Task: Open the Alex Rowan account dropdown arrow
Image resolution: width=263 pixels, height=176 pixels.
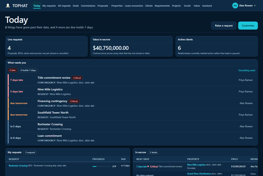Action: click(x=255, y=6)
